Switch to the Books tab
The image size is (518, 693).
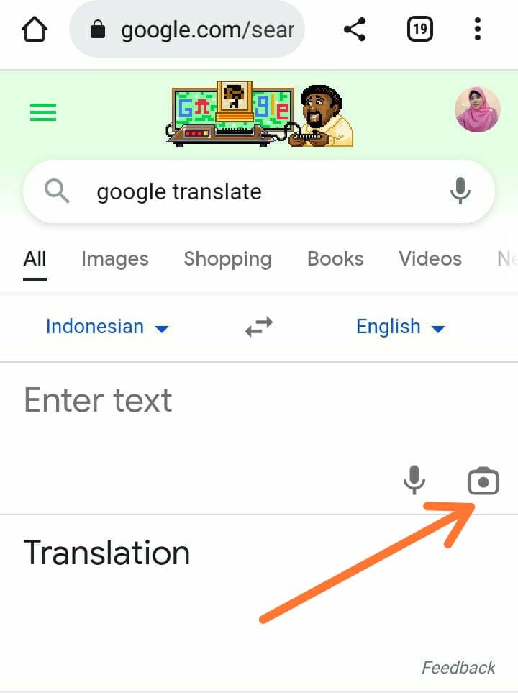[335, 259]
